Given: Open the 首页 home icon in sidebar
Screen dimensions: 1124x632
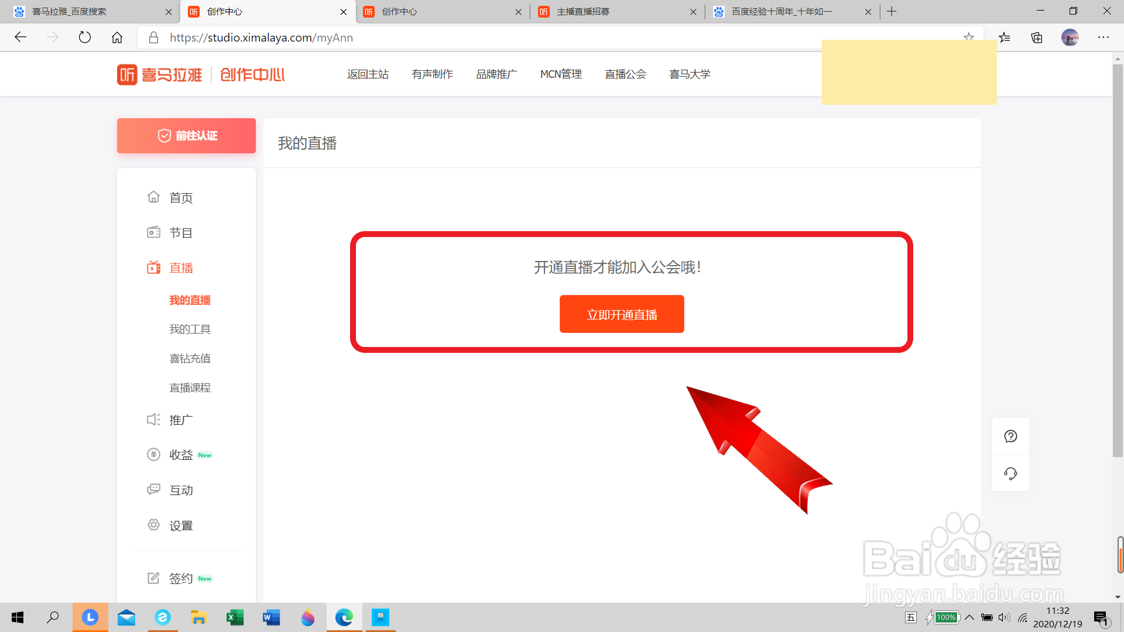Looking at the screenshot, I should tap(153, 197).
